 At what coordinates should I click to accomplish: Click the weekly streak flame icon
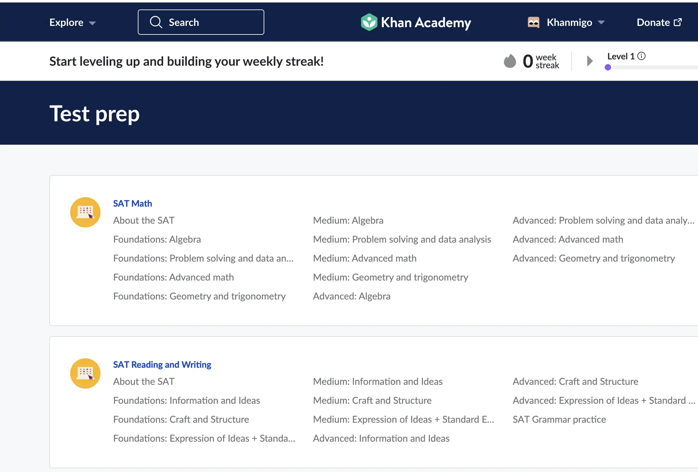510,61
